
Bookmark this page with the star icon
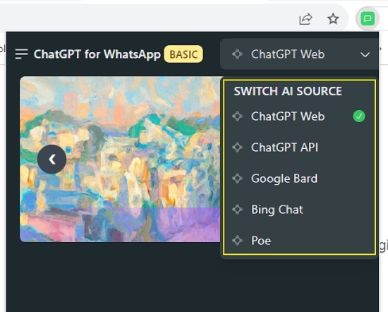(333, 19)
